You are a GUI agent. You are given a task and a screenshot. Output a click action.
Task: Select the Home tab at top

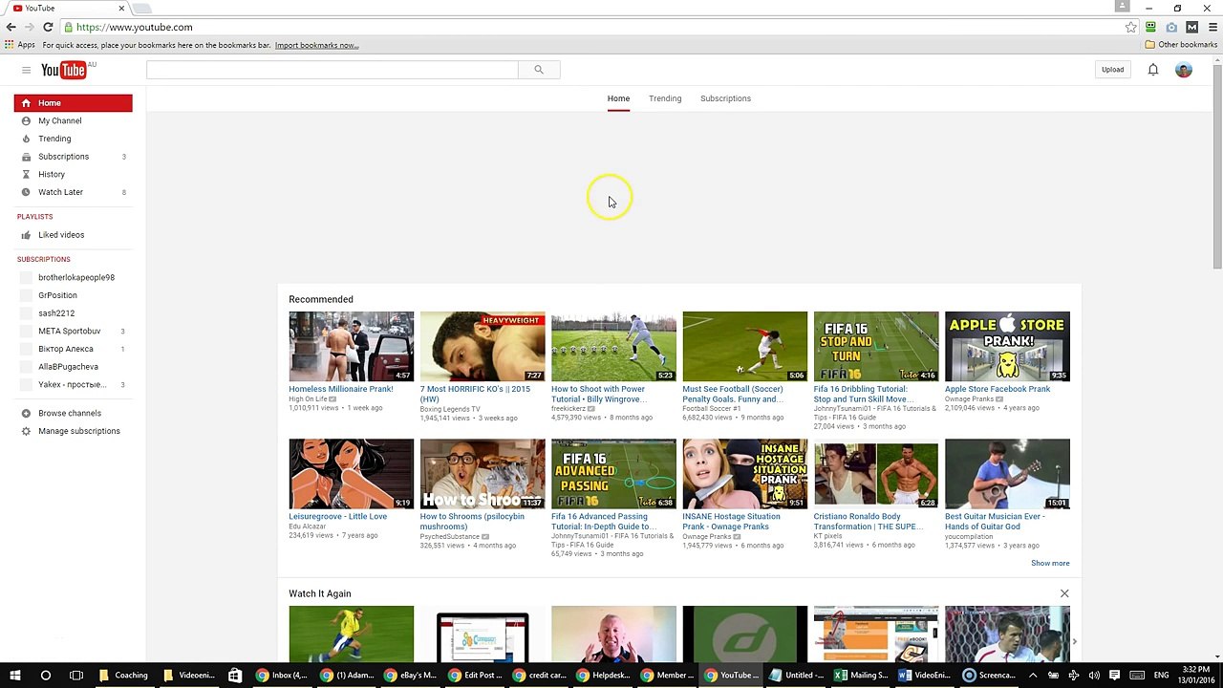coord(618,98)
